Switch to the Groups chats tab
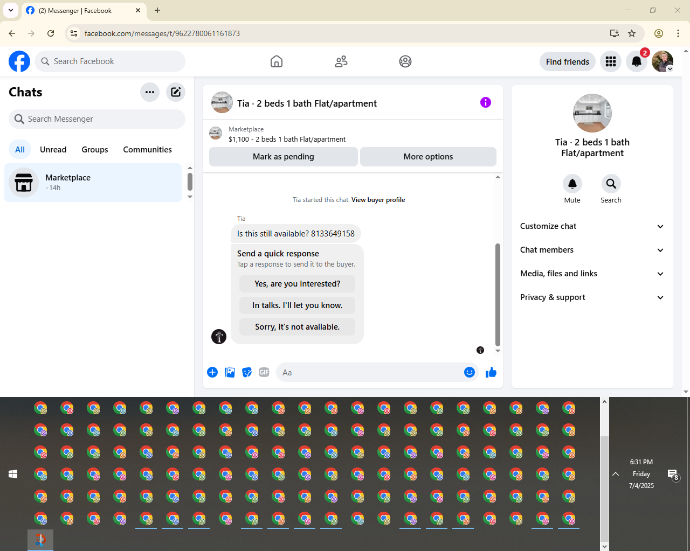This screenshot has height=551, width=690. pyautogui.click(x=95, y=150)
